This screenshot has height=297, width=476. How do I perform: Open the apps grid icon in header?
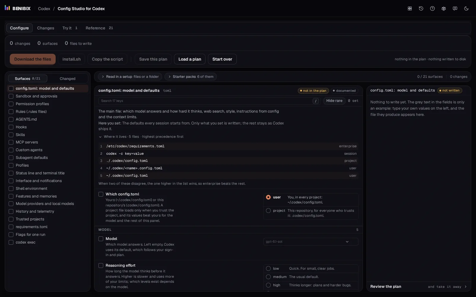click(410, 9)
